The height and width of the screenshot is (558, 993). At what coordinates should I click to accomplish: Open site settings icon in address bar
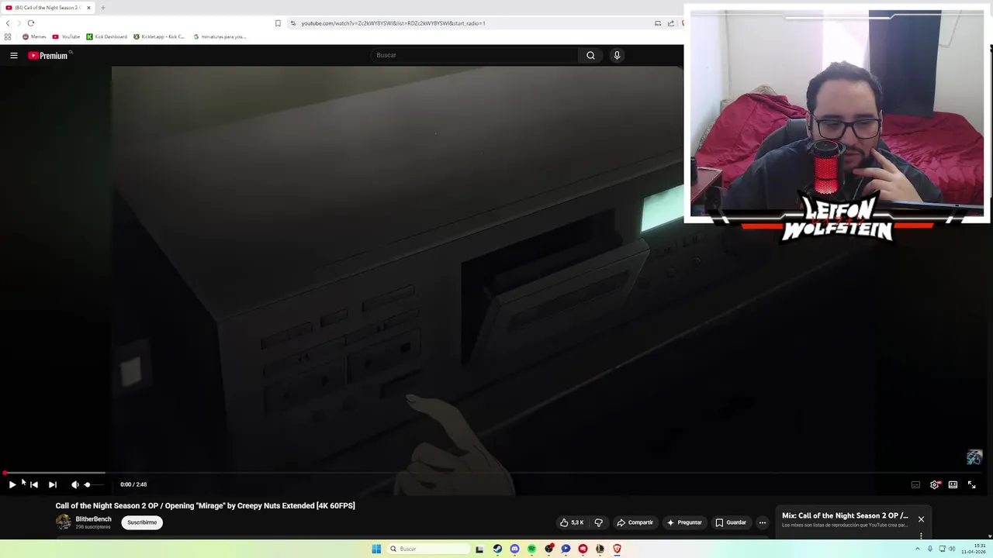(293, 23)
